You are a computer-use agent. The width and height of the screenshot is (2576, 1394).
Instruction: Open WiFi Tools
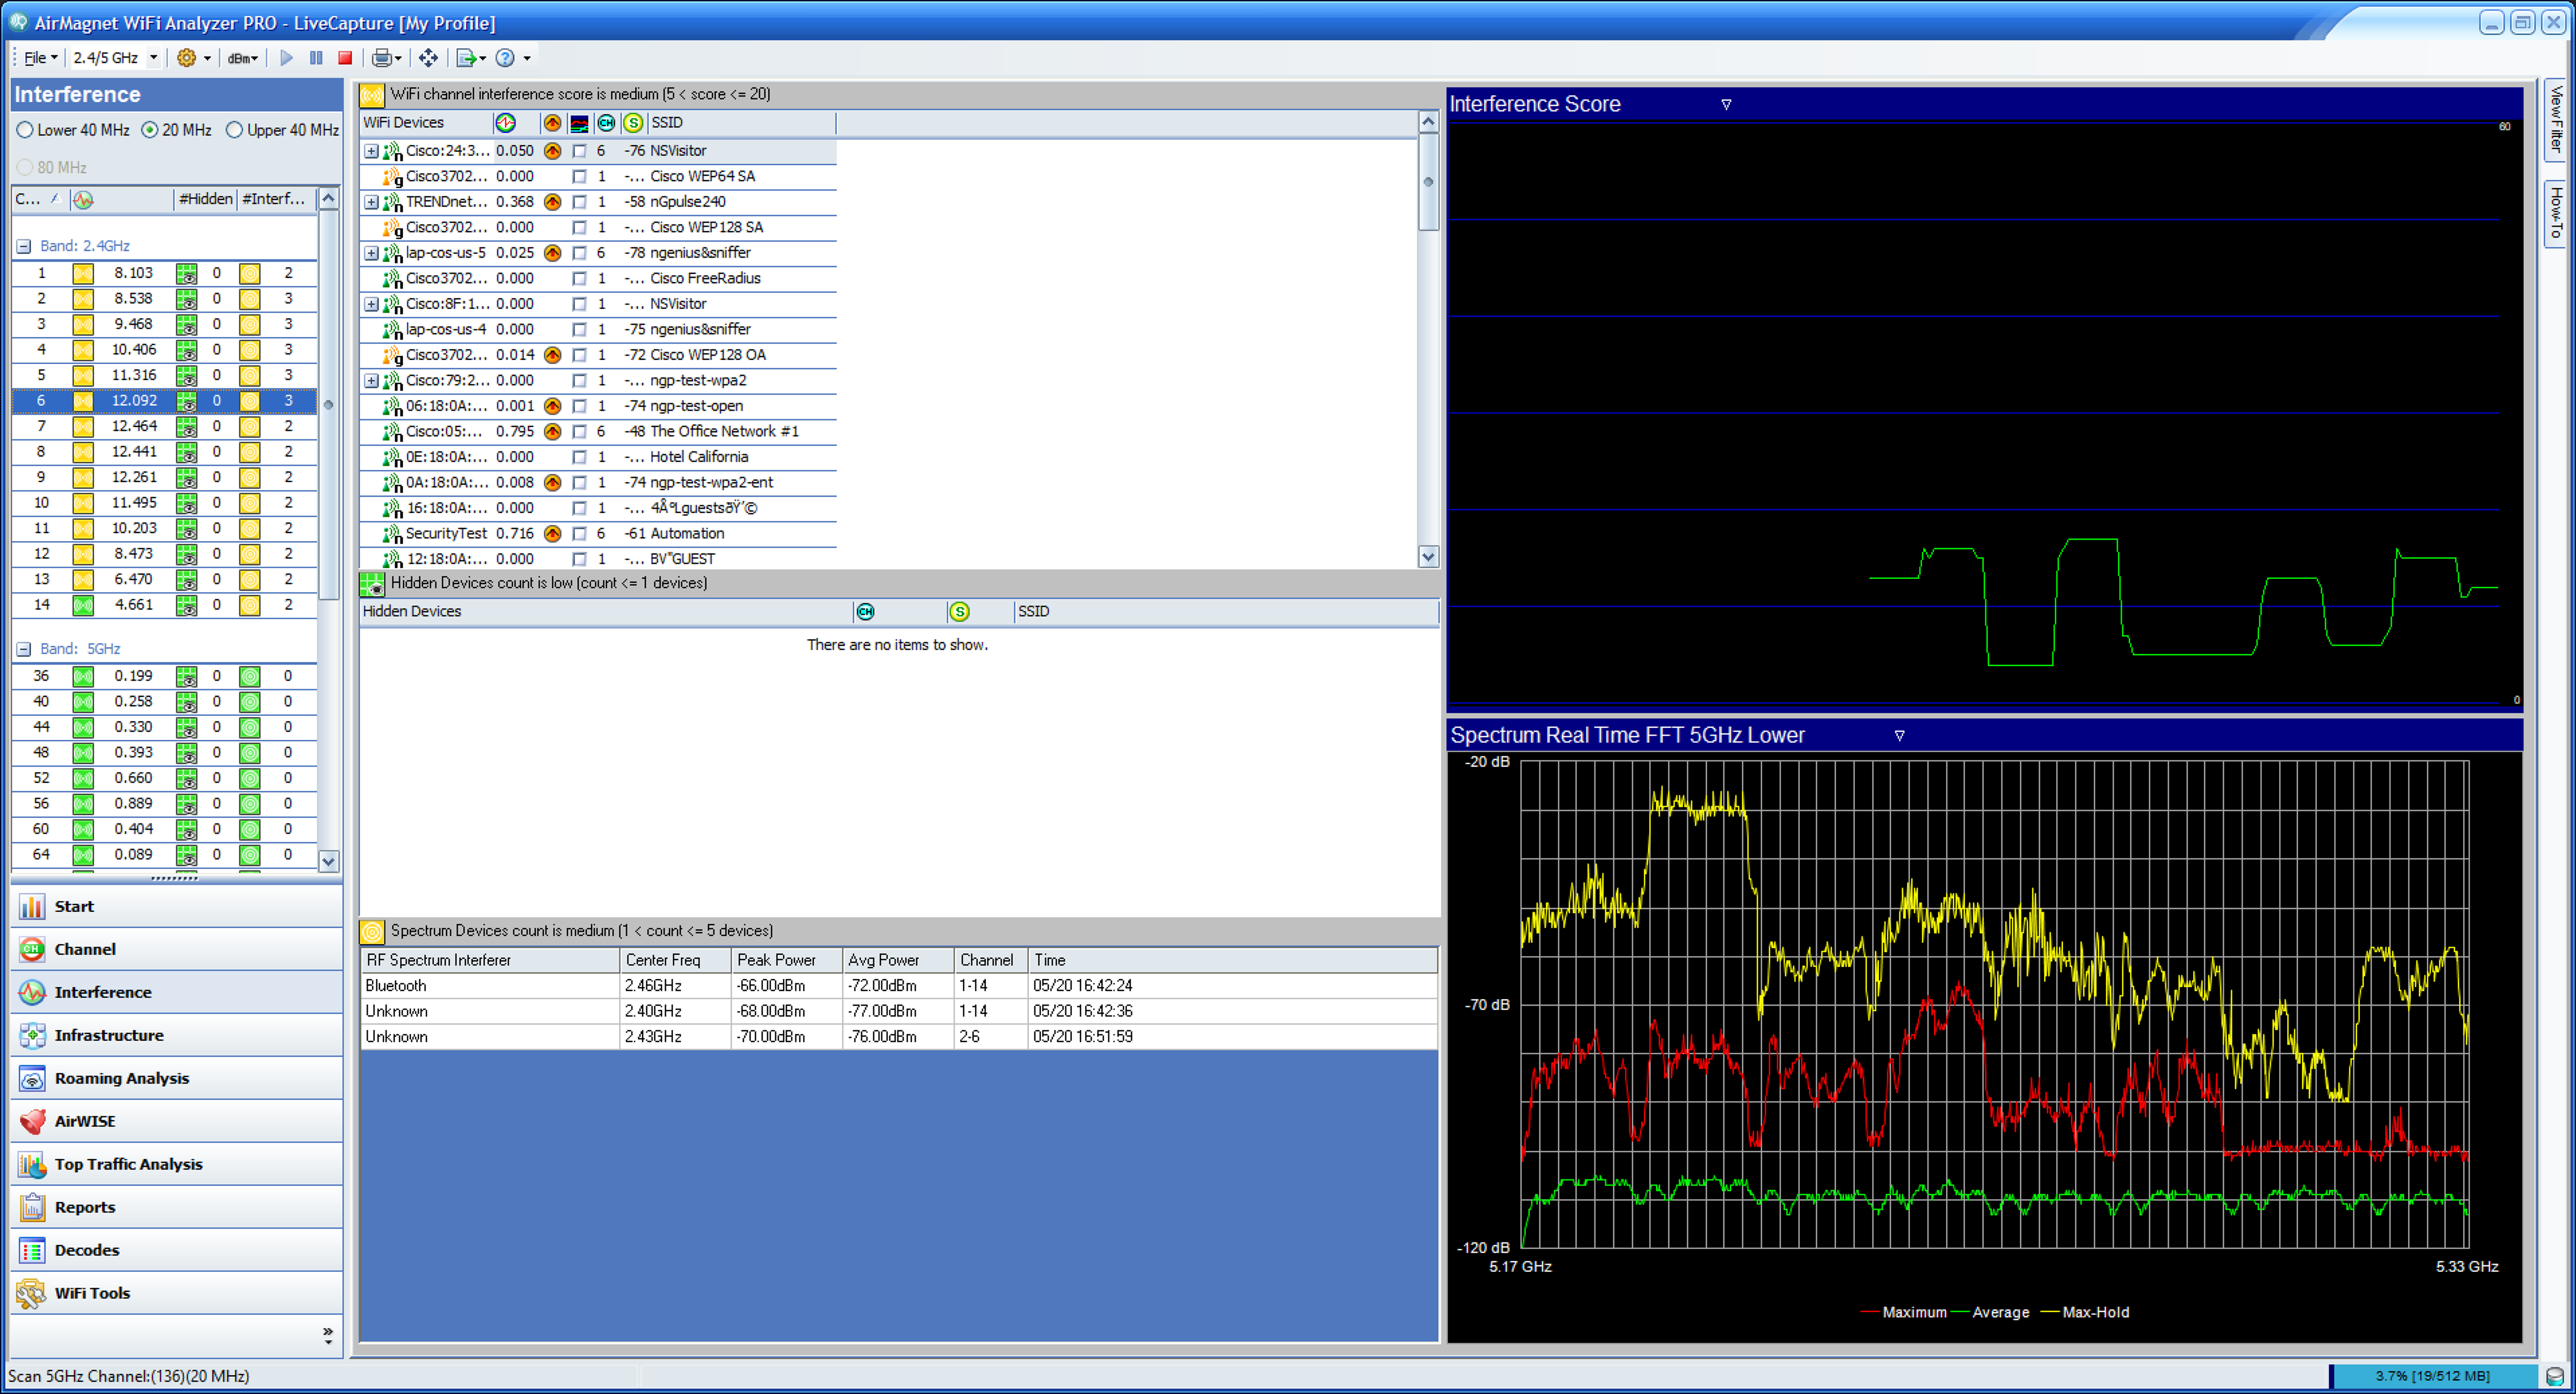point(92,1292)
